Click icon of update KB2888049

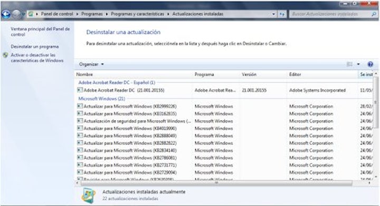coord(80,136)
